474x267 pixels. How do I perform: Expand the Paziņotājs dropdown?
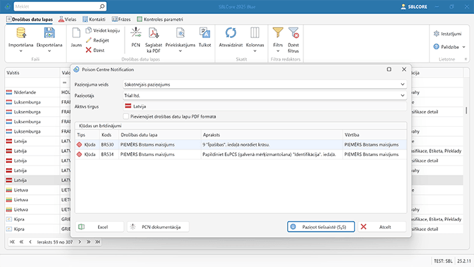click(402, 95)
